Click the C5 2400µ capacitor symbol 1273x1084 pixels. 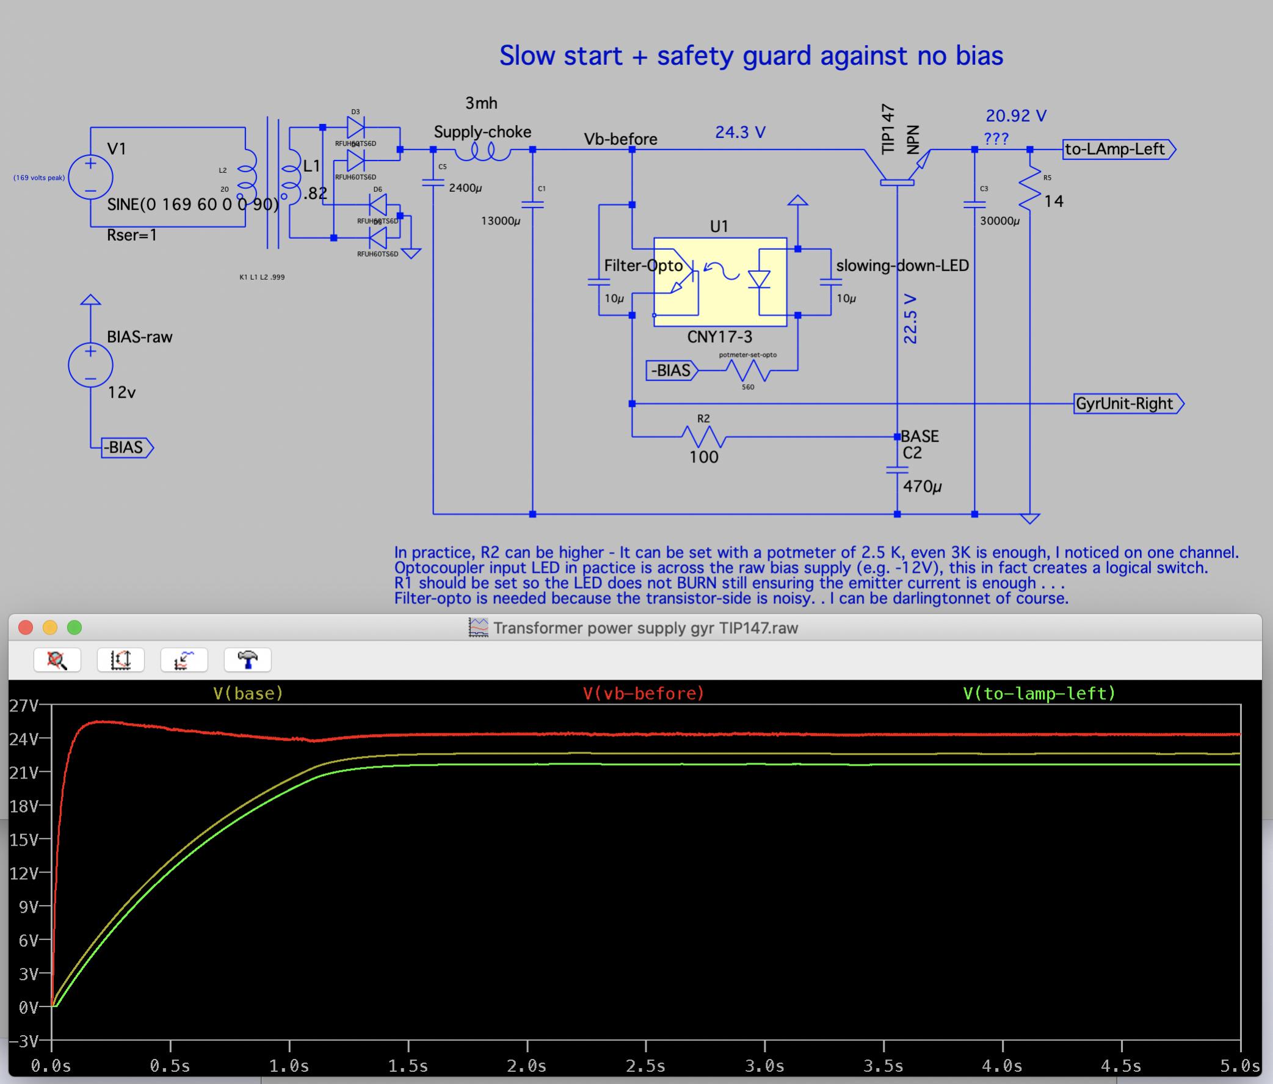433,182
